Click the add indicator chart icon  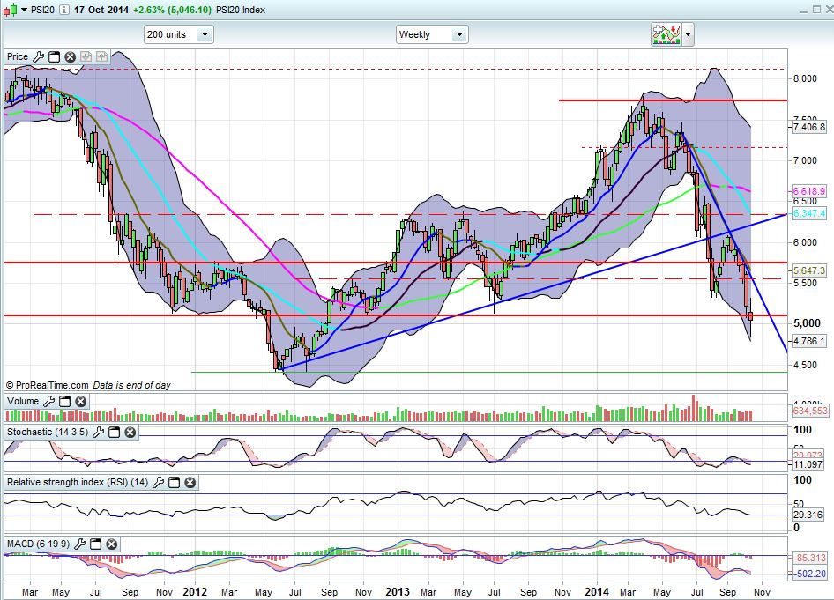click(x=666, y=34)
